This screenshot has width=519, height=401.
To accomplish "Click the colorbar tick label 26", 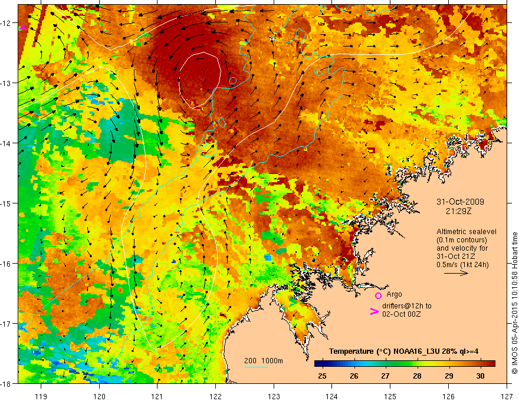I will (354, 376).
